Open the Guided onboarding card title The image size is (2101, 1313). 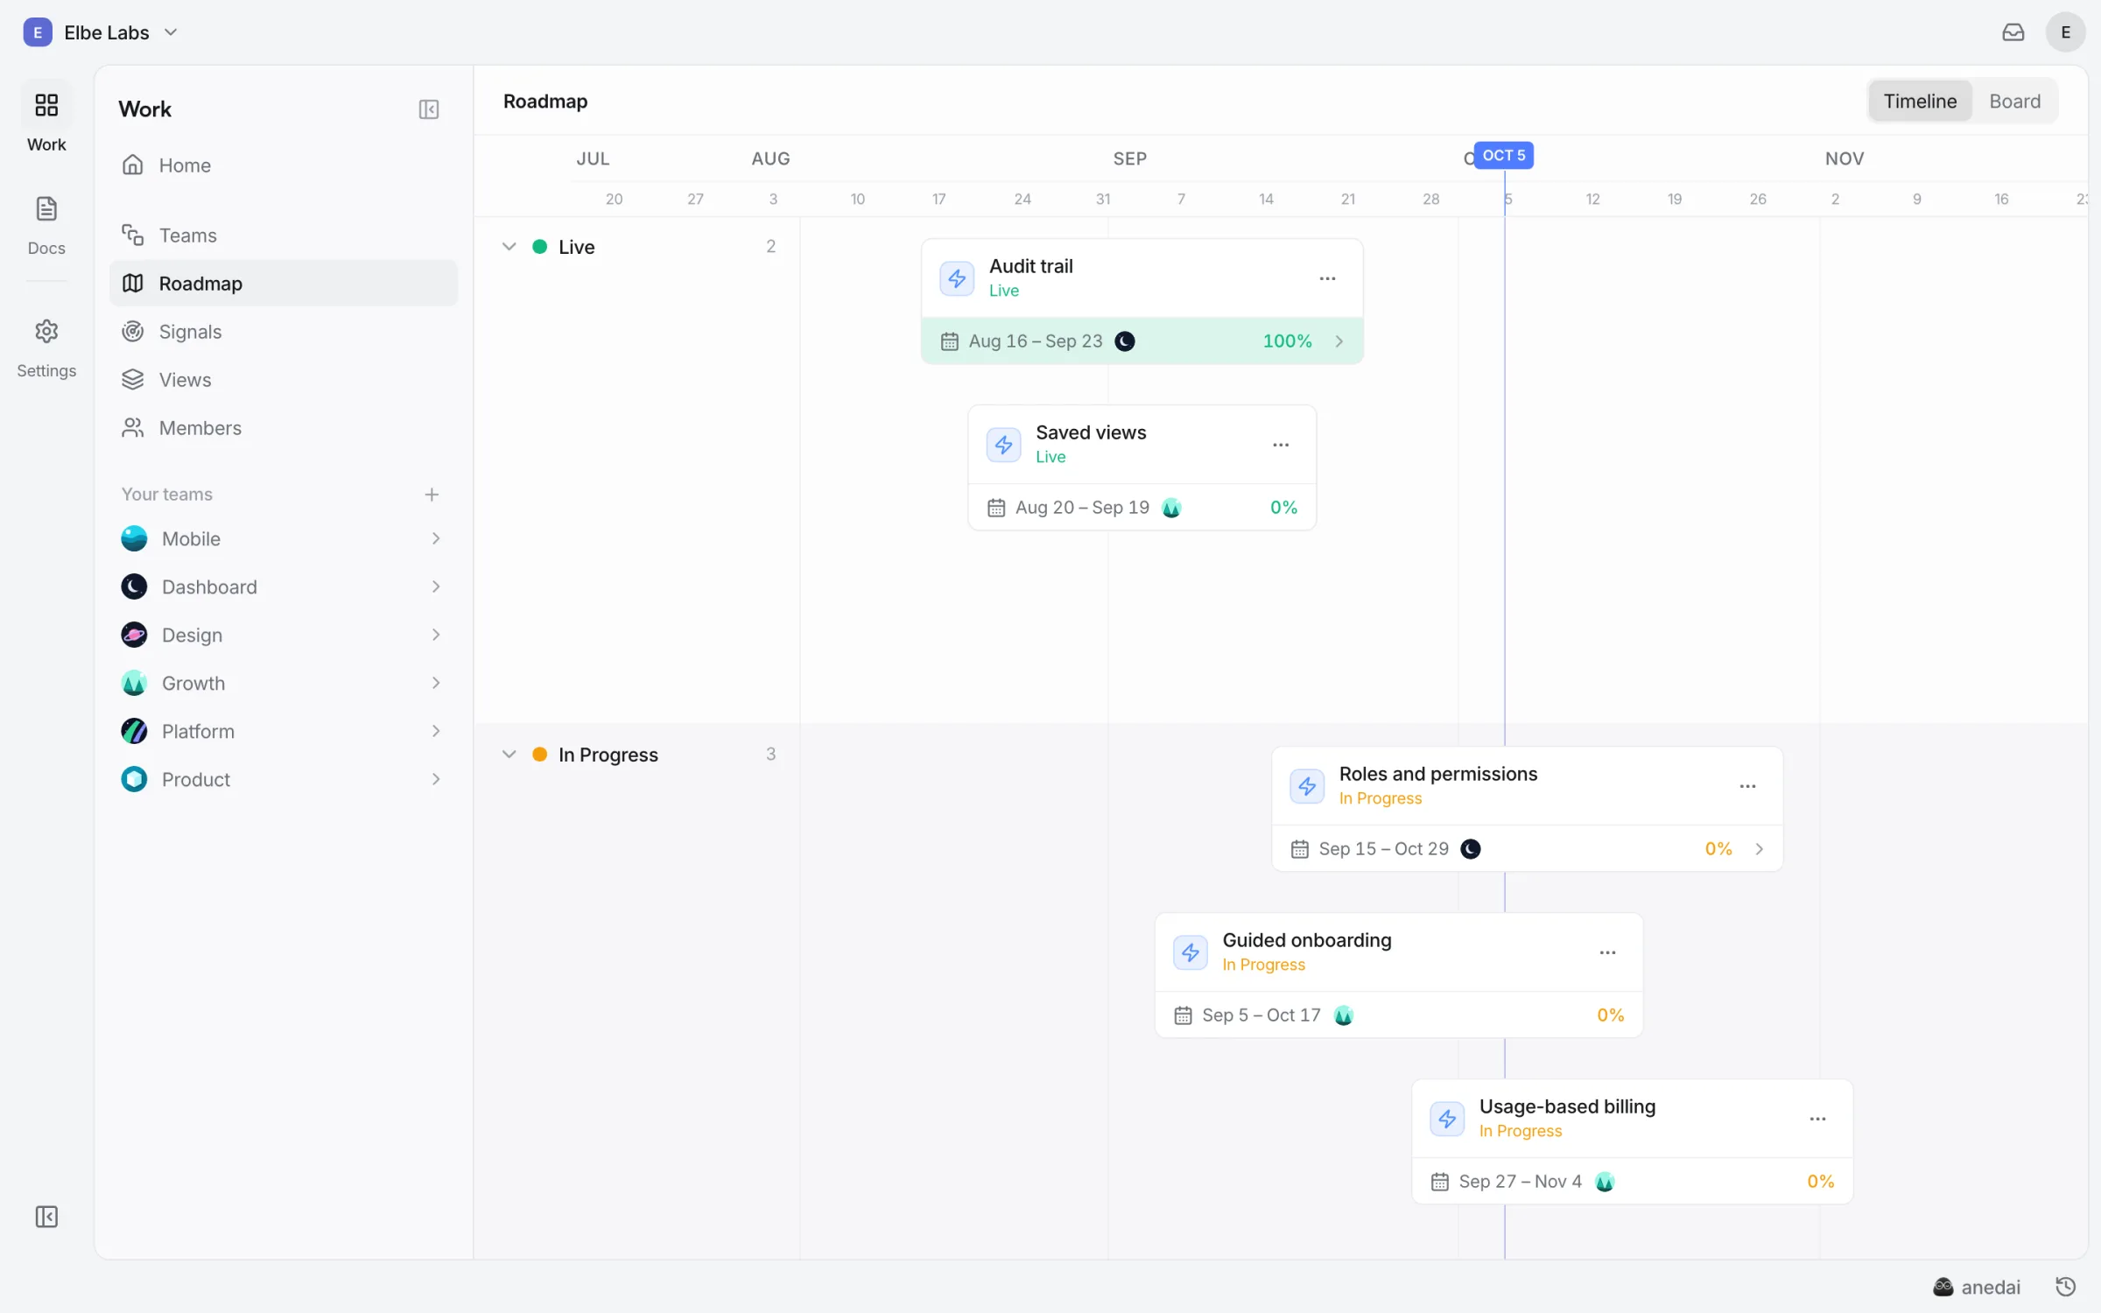(x=1307, y=940)
